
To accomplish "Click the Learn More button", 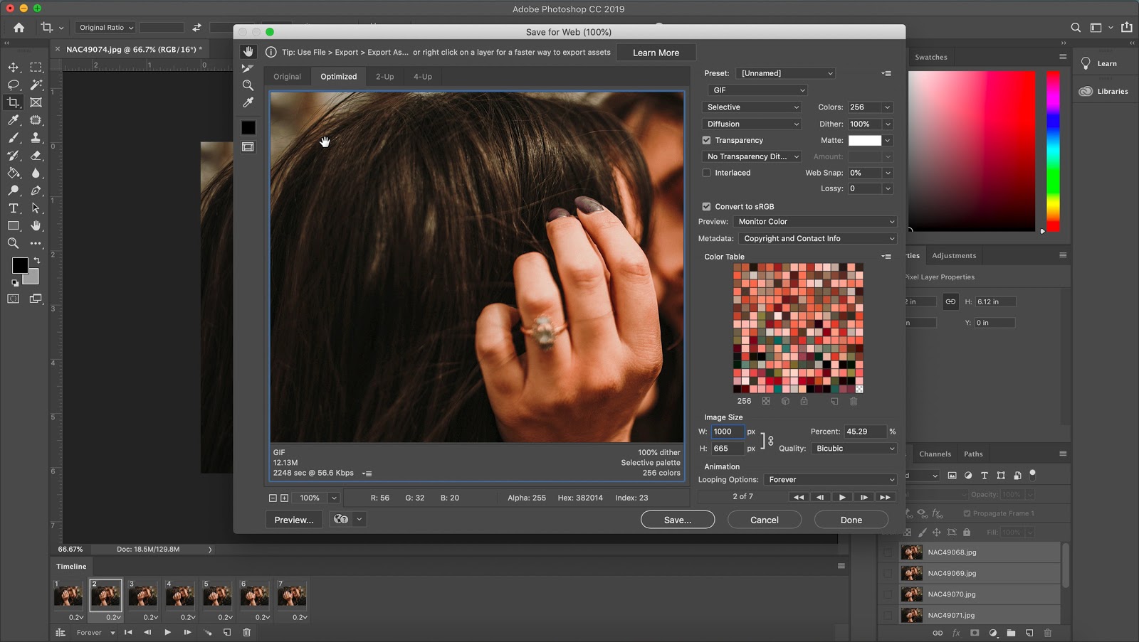I will coord(656,53).
